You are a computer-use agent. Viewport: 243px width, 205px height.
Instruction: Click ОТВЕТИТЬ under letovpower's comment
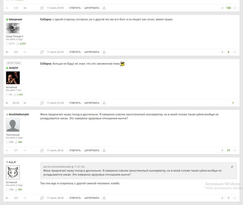point(75,52)
